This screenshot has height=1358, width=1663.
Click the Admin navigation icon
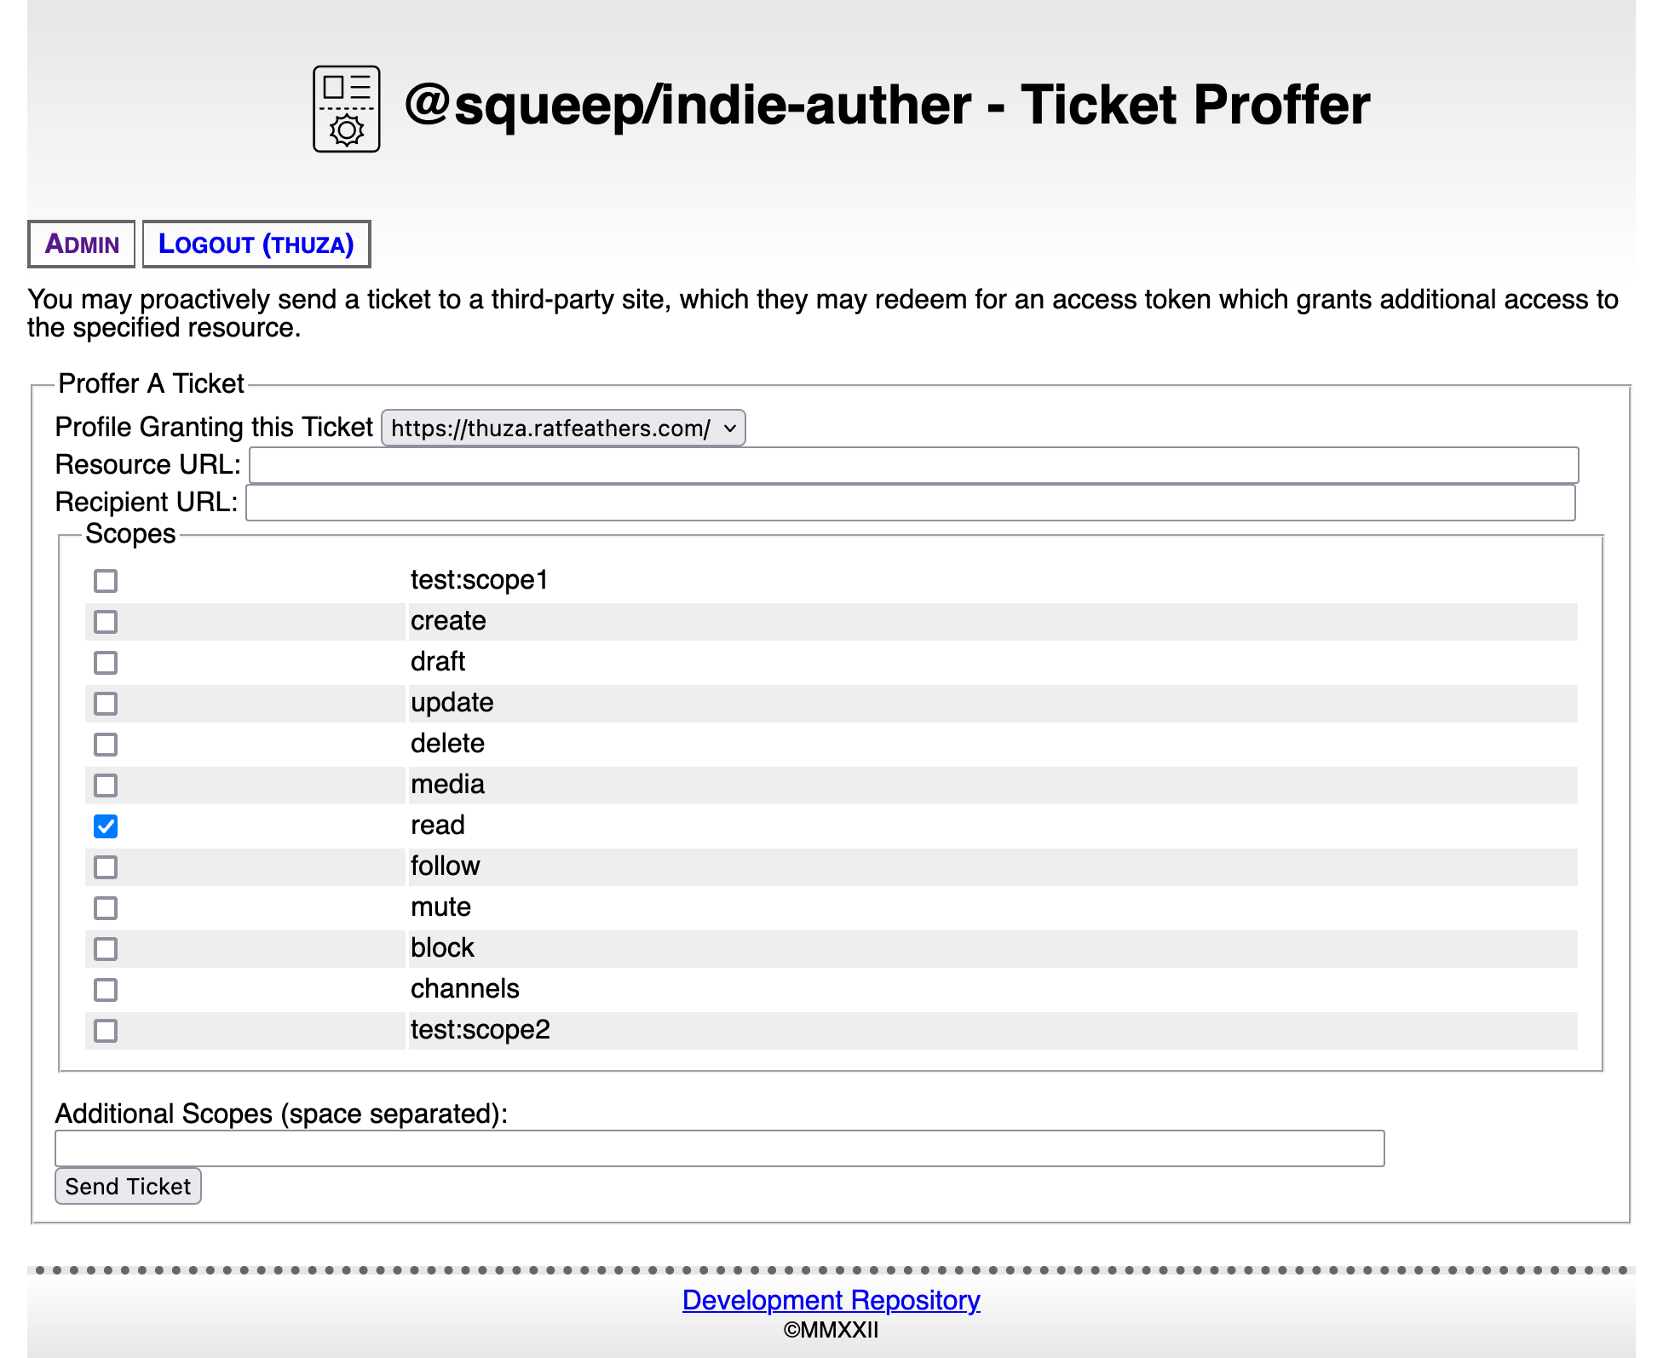[x=78, y=243]
